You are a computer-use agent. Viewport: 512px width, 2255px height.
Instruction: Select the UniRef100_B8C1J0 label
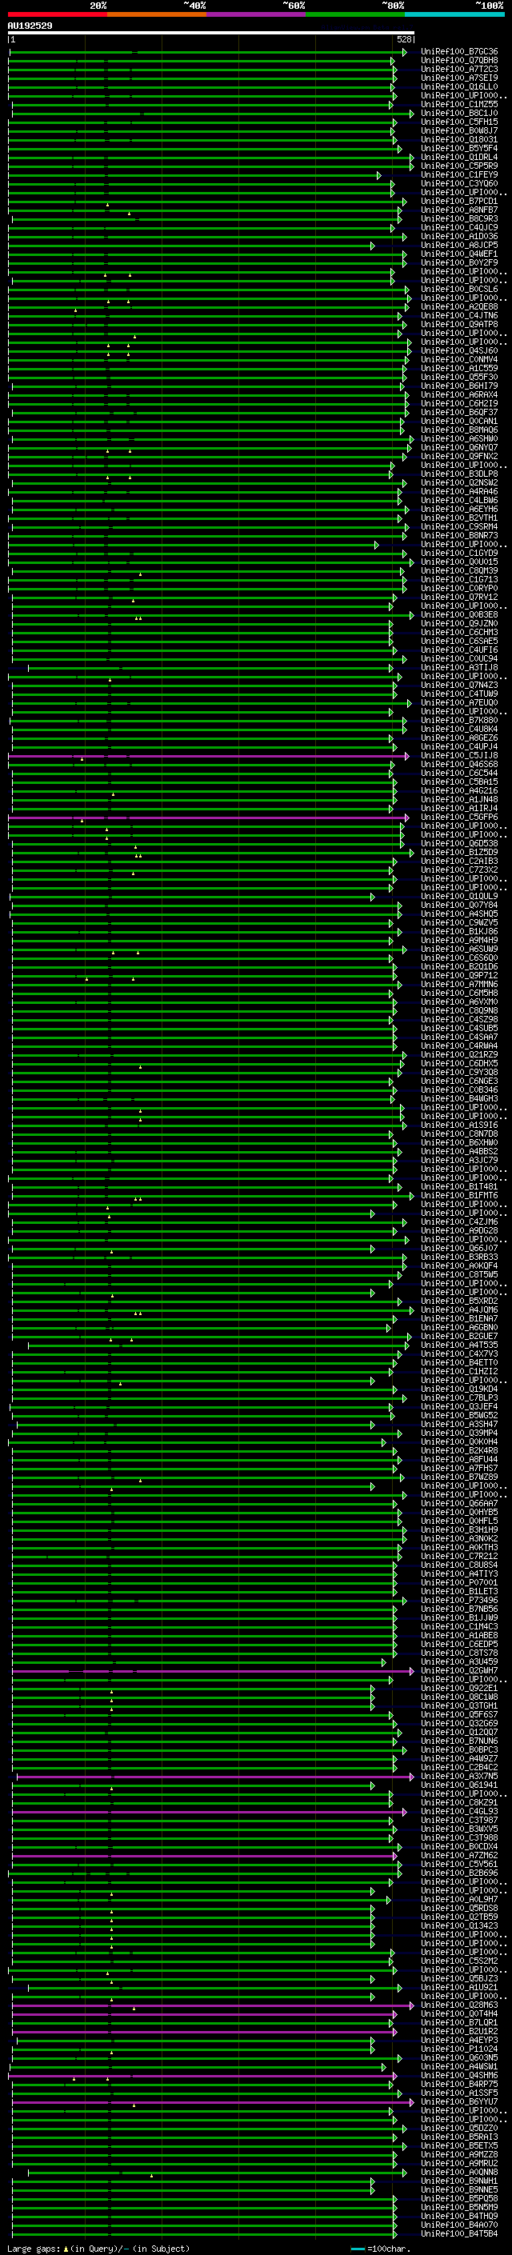pyautogui.click(x=459, y=113)
